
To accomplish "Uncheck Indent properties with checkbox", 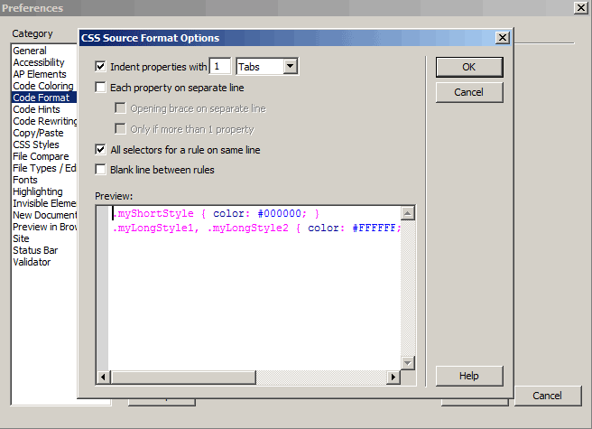I will pyautogui.click(x=101, y=67).
